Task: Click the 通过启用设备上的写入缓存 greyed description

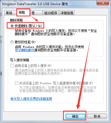Action: click(x=57, y=72)
